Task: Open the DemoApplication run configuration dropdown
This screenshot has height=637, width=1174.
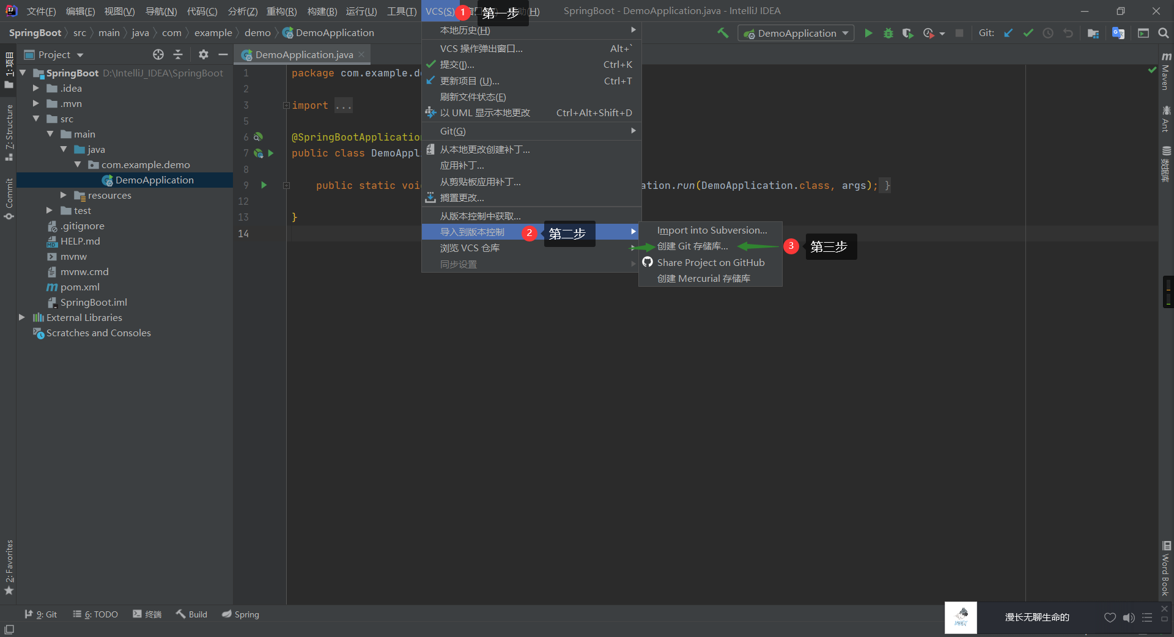Action: tap(796, 33)
